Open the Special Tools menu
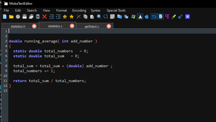Image resolution: width=216 pixels, height=122 pixels. [x=116, y=10]
